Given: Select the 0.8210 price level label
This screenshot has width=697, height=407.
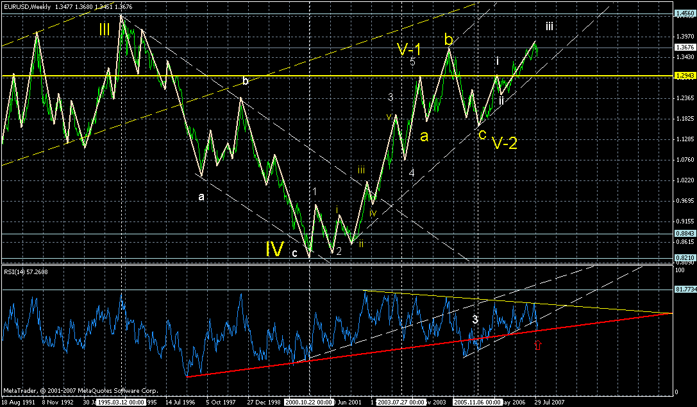Looking at the screenshot, I should point(685,257).
